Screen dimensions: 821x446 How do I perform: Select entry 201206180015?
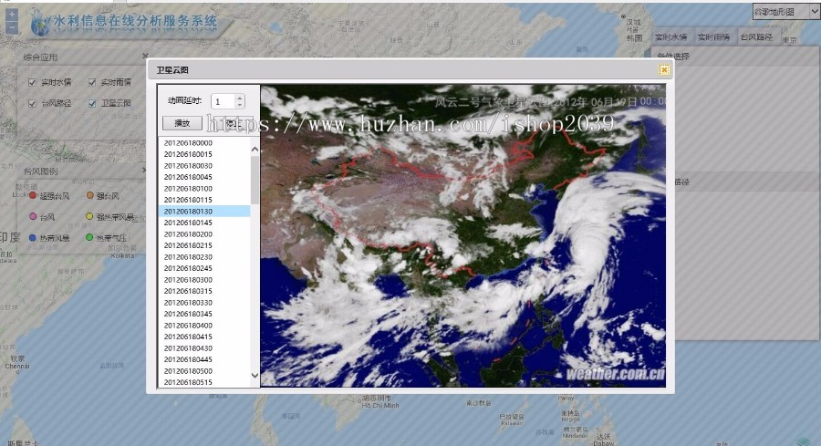[x=204, y=154]
